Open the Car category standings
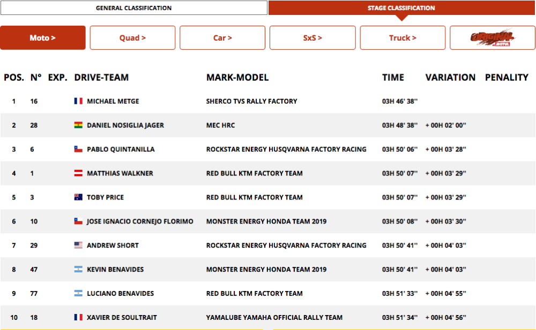The height and width of the screenshot is (330, 536). 222,38
